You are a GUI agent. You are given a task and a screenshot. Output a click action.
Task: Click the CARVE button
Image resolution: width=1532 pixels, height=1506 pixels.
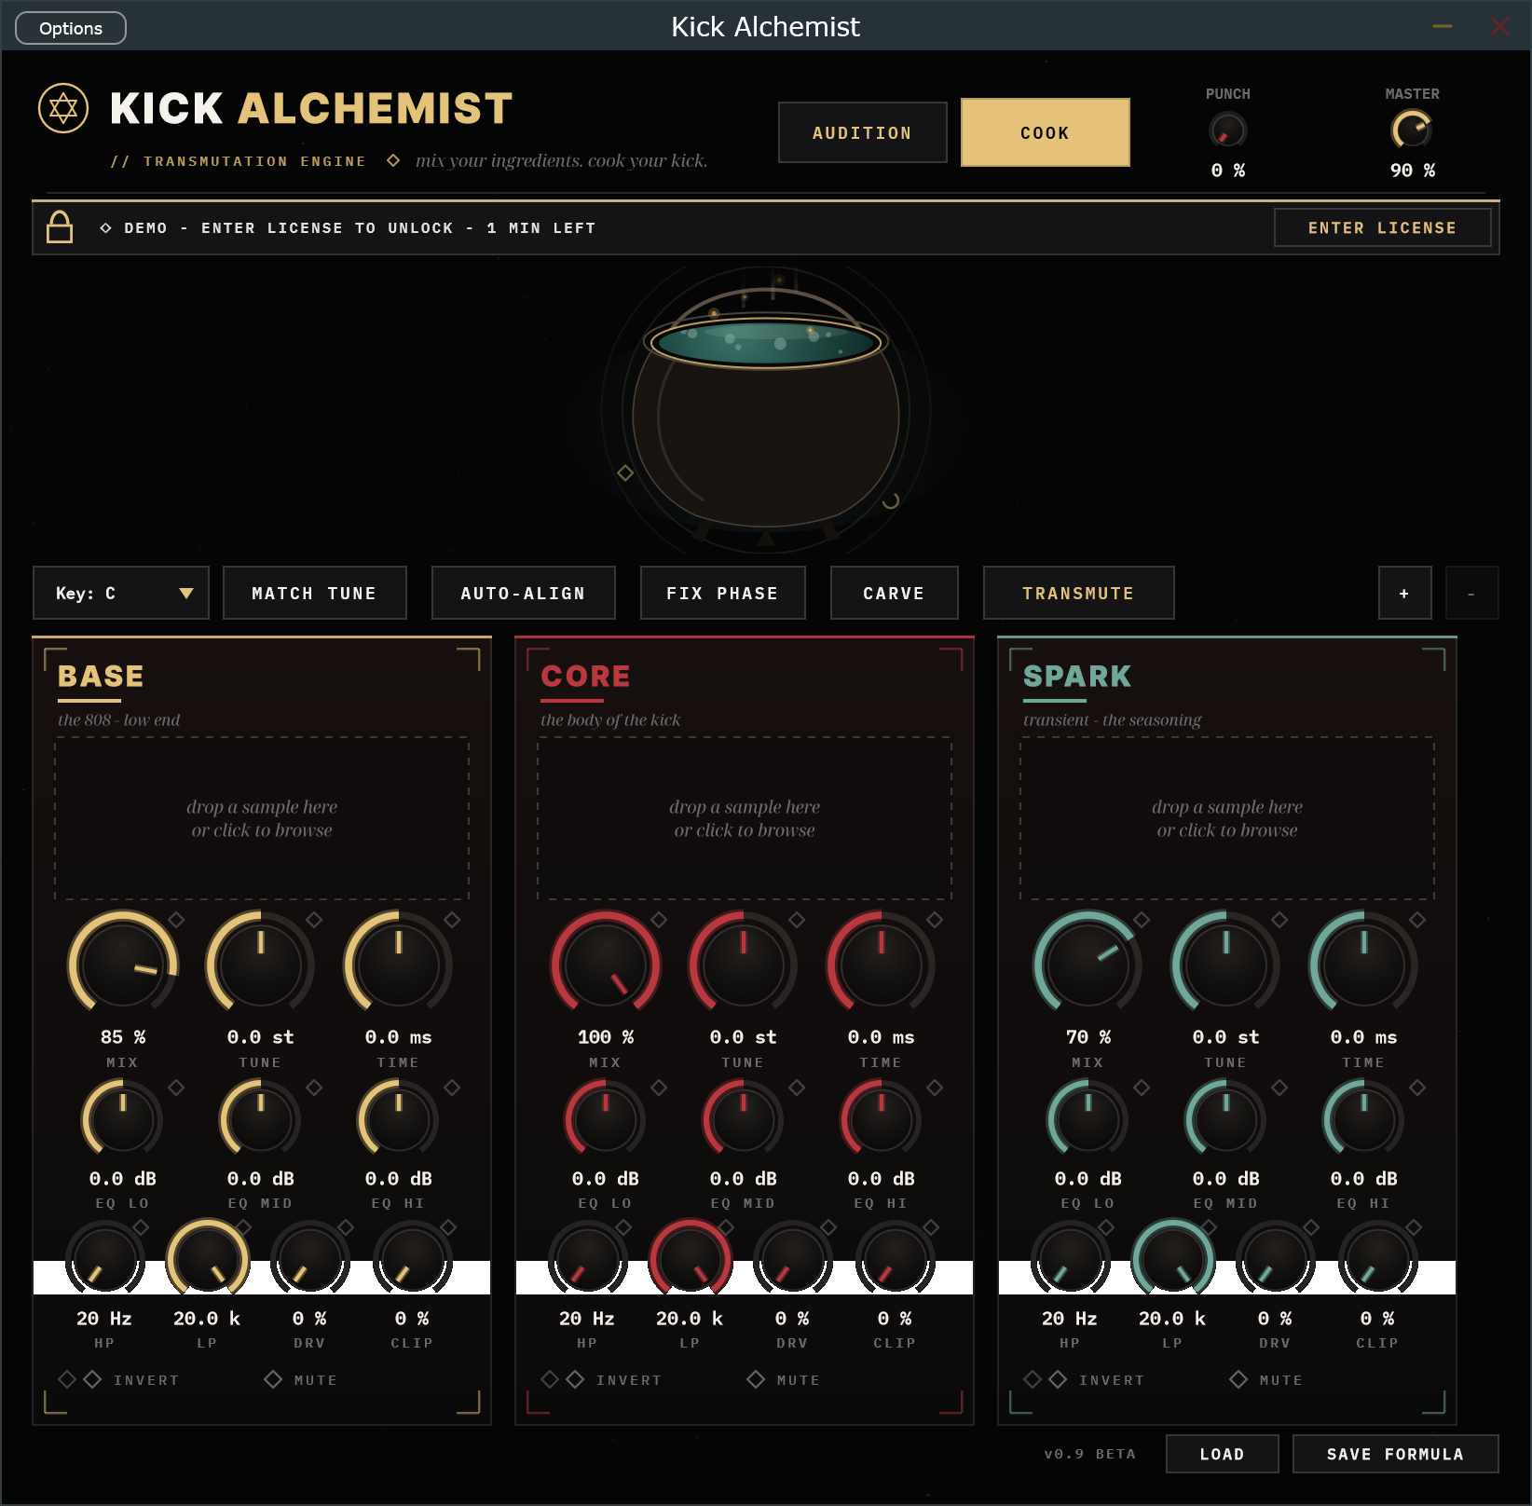(x=895, y=593)
